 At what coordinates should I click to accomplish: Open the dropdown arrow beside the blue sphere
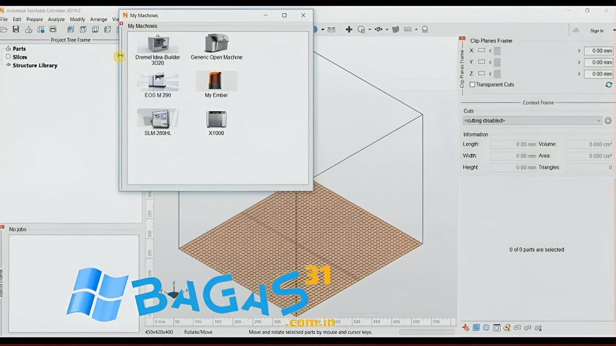[x=323, y=29]
